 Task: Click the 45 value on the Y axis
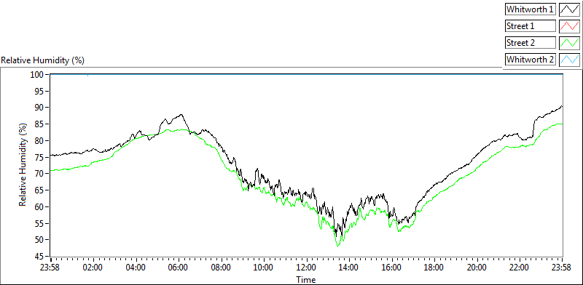pyautogui.click(x=39, y=257)
